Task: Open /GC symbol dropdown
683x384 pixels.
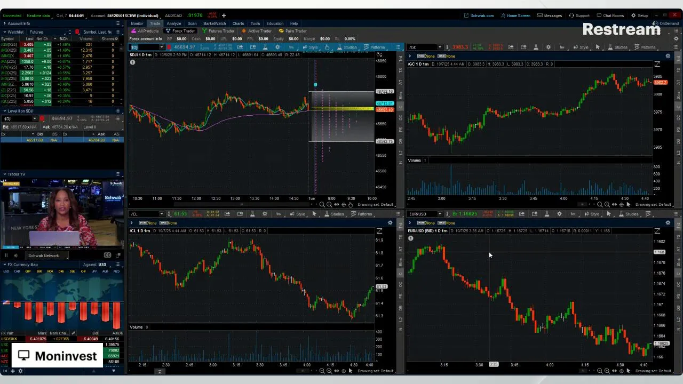Action: (439, 47)
